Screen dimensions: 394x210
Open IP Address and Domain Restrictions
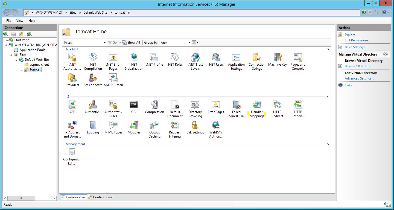[x=72, y=129]
